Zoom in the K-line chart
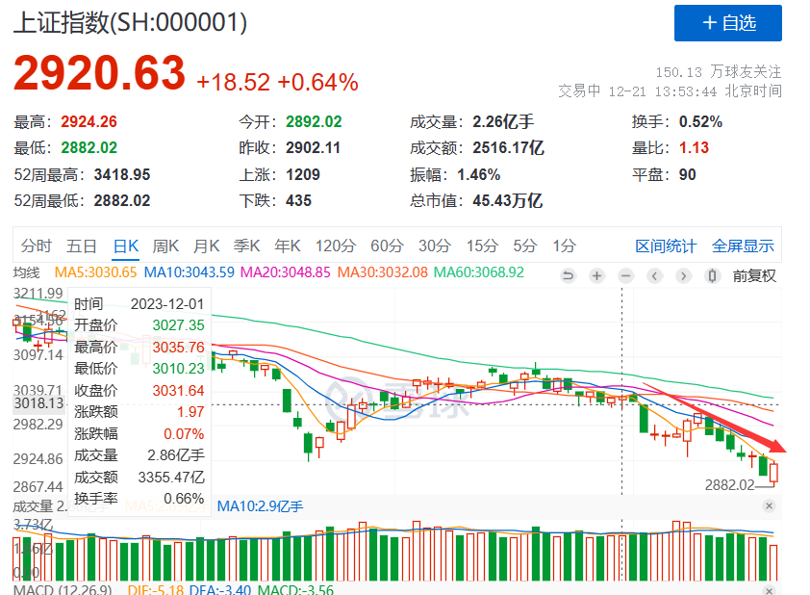 pyautogui.click(x=596, y=275)
